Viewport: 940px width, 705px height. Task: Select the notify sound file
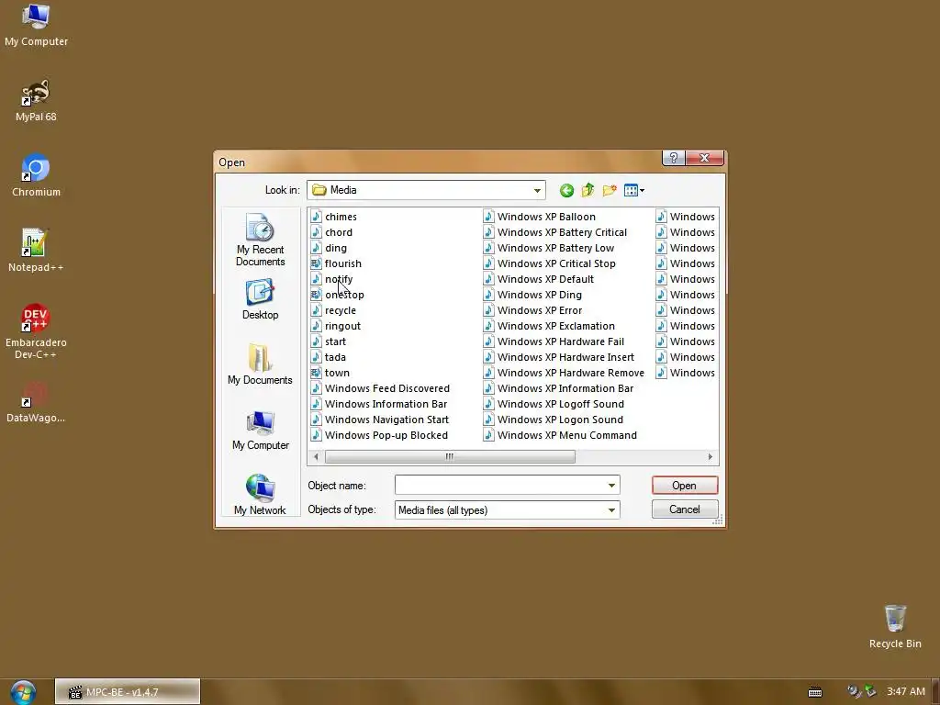coord(332,279)
